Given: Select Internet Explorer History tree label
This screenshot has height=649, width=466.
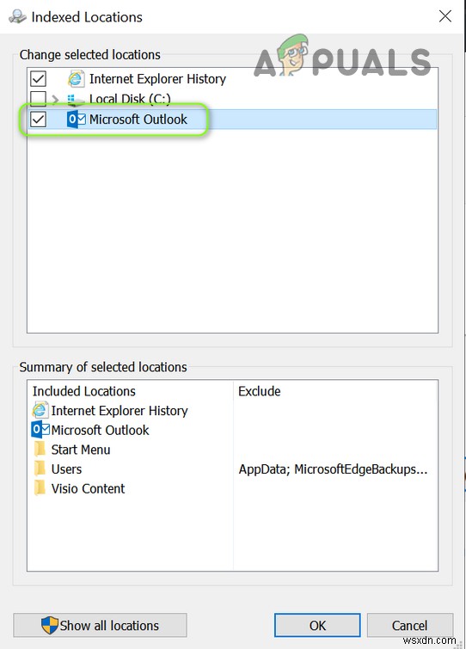Looking at the screenshot, I should coord(157,78).
